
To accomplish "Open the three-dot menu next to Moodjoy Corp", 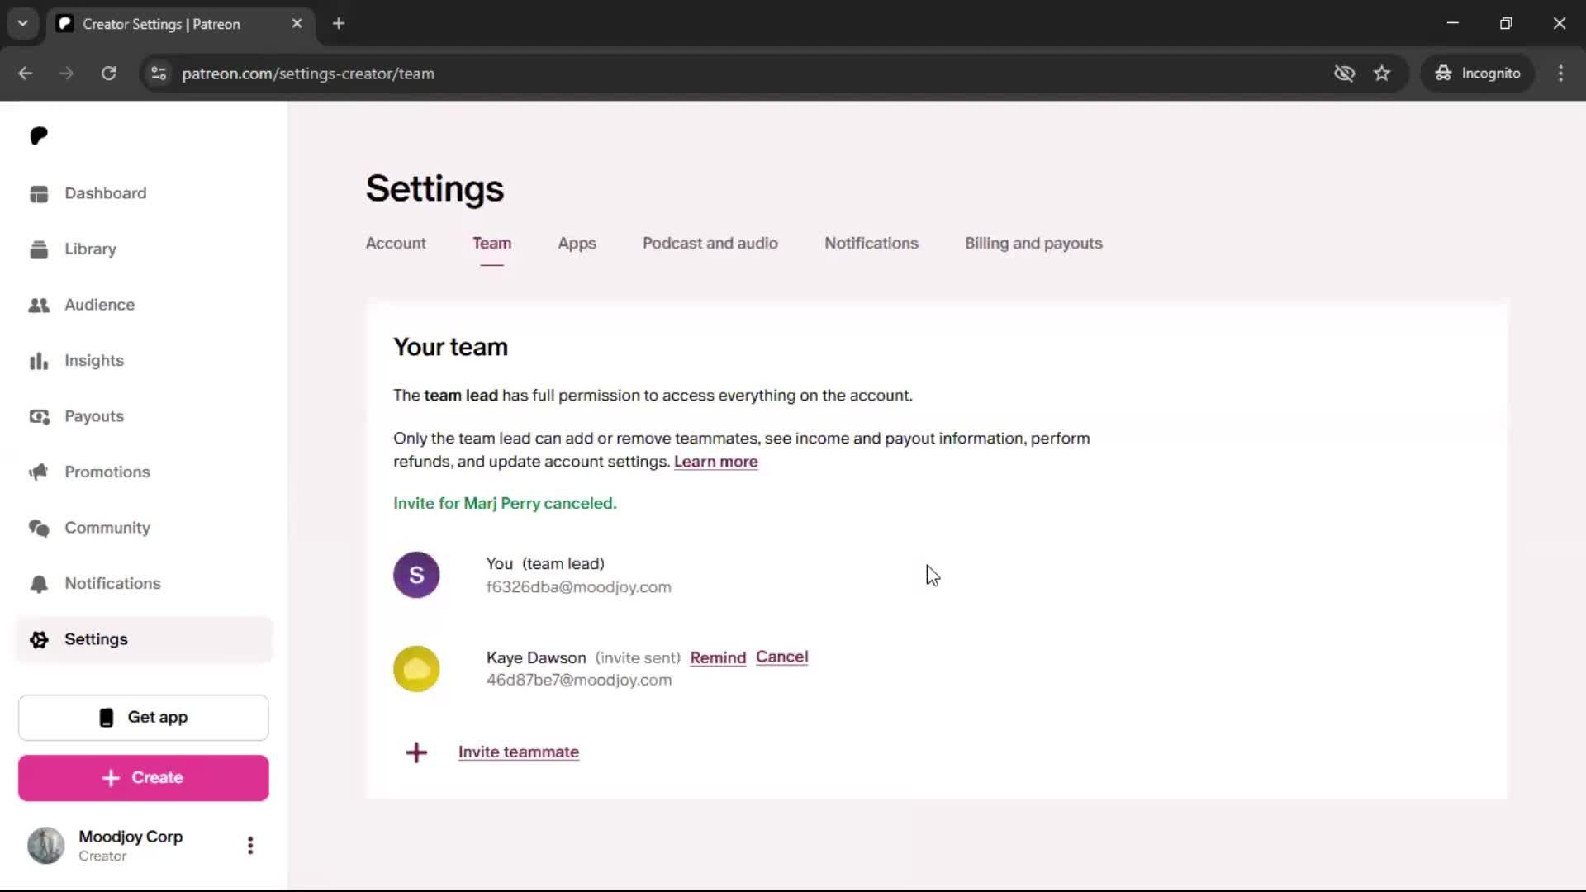I will [x=250, y=845].
